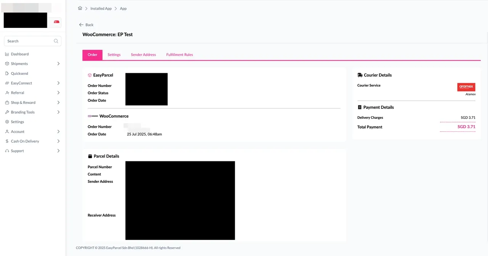Switch to the Fulfillment Rules tab
This screenshot has width=488, height=256.
coord(179,55)
